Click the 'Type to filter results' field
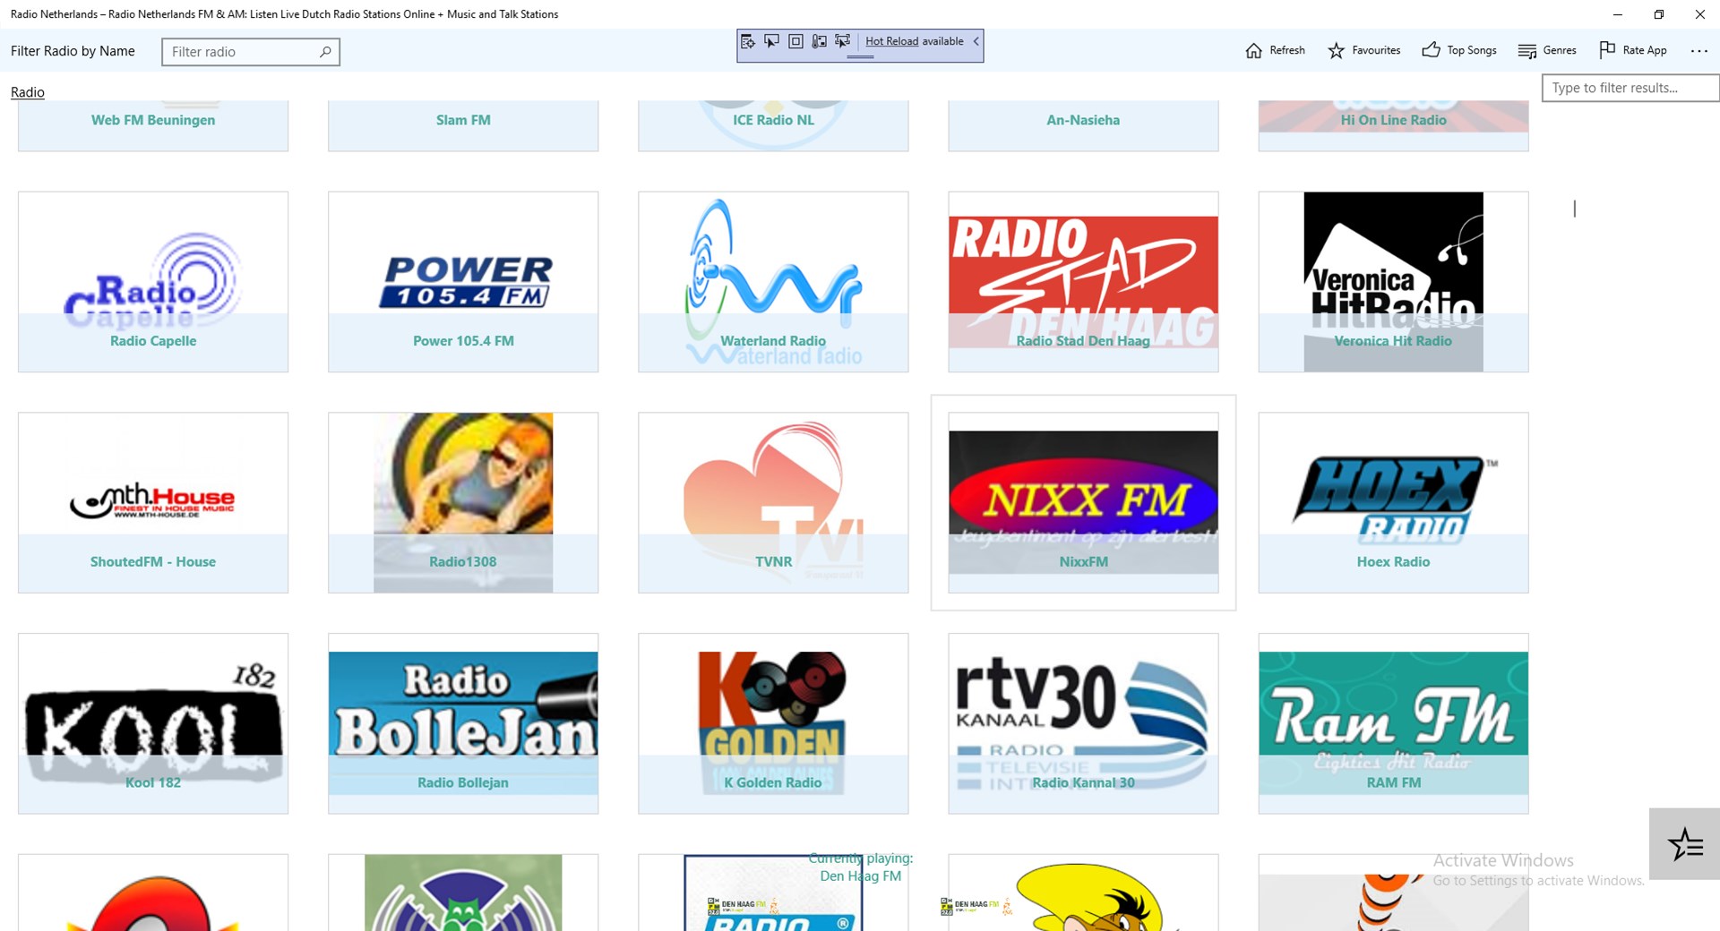Image resolution: width=1720 pixels, height=931 pixels. coord(1630,88)
